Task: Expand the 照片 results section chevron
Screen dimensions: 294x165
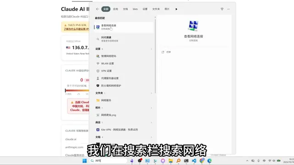Action: tap(151, 108)
